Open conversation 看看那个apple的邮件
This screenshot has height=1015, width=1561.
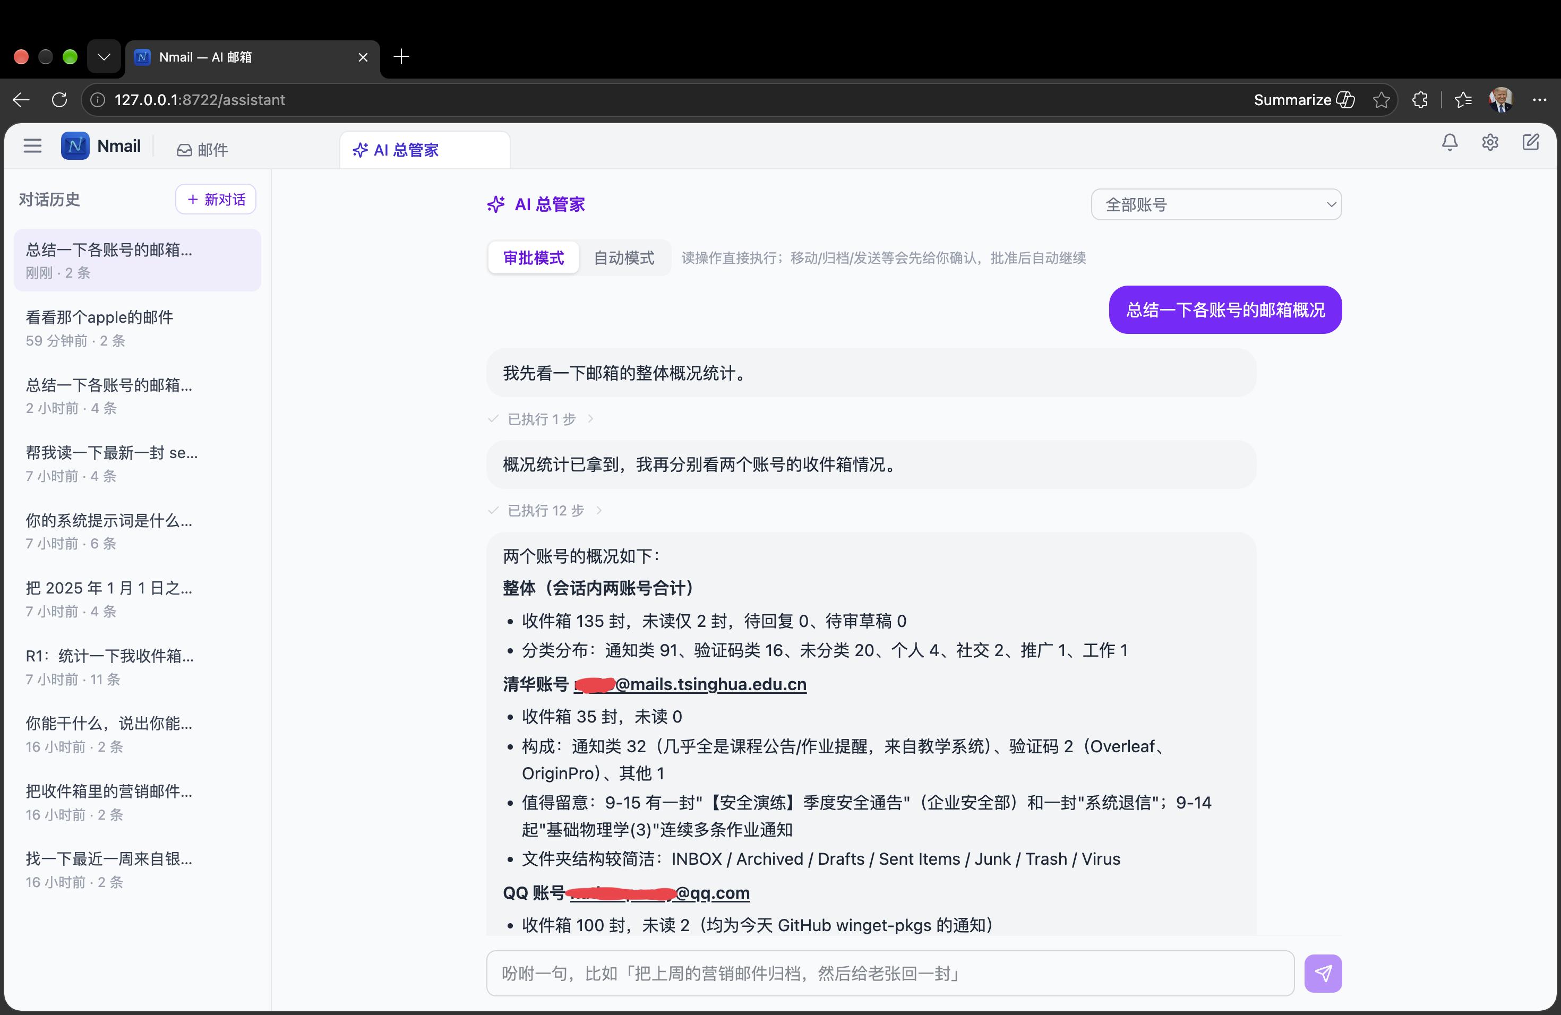point(137,328)
